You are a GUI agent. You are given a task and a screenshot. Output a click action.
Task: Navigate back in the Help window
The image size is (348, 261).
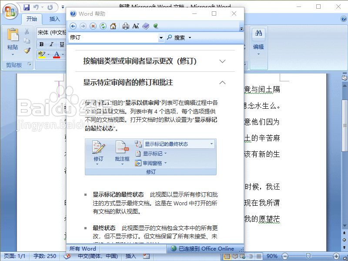click(74, 26)
